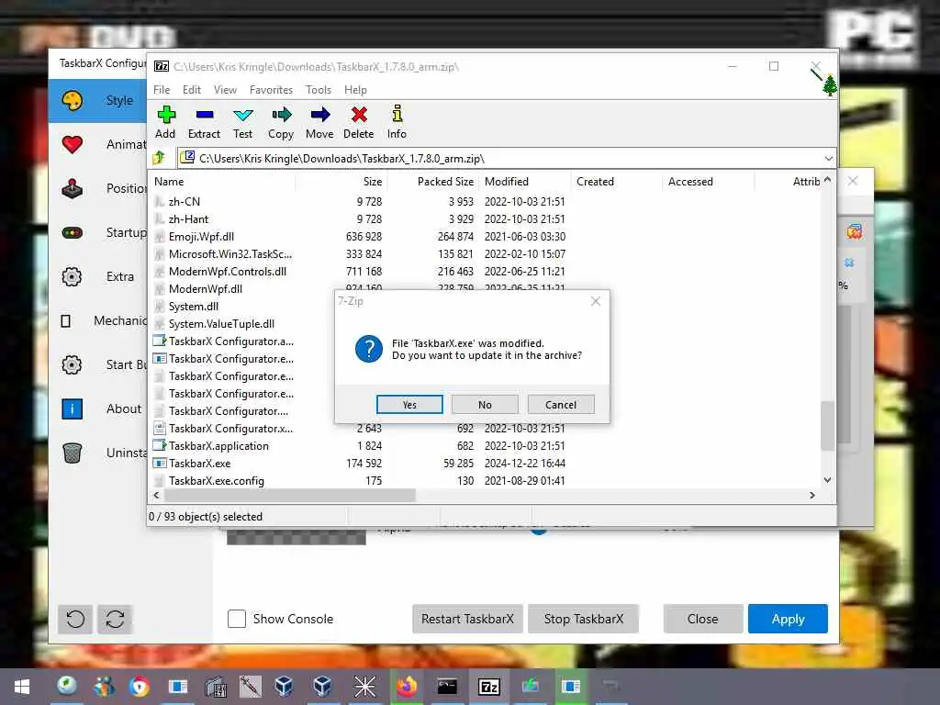Click the Copy arrow icon
Viewport: 940px width, 705px height.
(x=281, y=115)
